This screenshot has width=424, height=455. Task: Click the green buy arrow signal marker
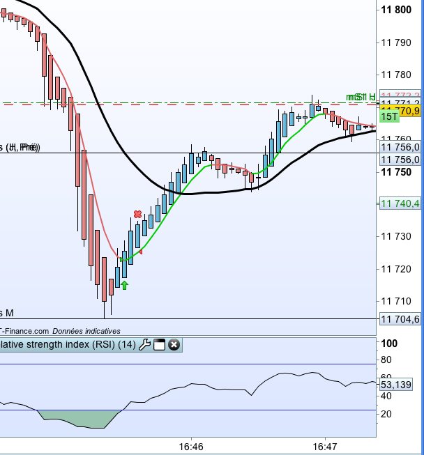[x=124, y=285]
